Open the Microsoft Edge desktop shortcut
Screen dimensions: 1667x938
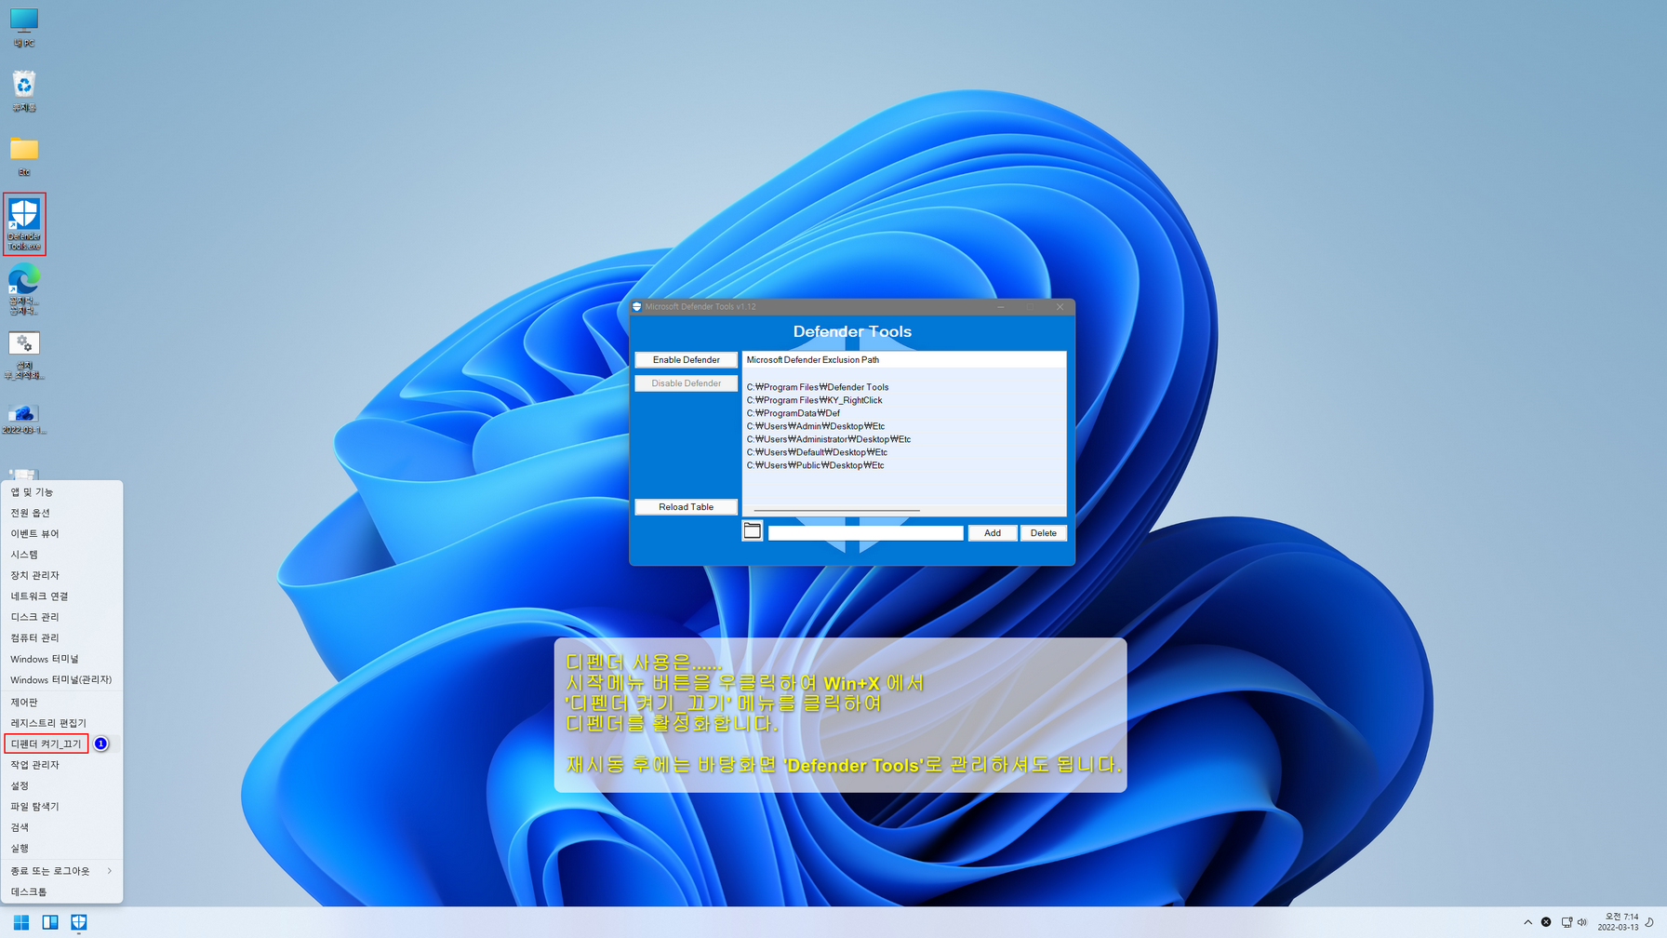point(23,289)
